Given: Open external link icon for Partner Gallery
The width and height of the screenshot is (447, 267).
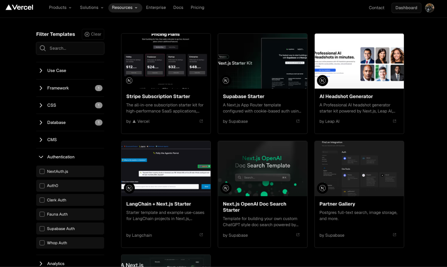Looking at the screenshot, I should (x=395, y=235).
